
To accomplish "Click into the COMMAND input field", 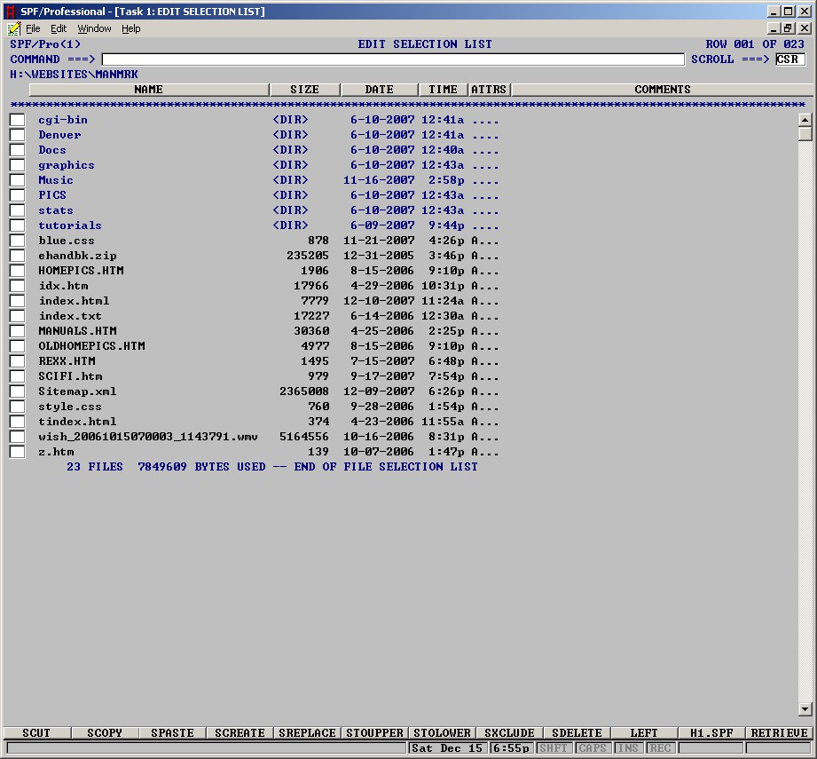I will (x=393, y=59).
